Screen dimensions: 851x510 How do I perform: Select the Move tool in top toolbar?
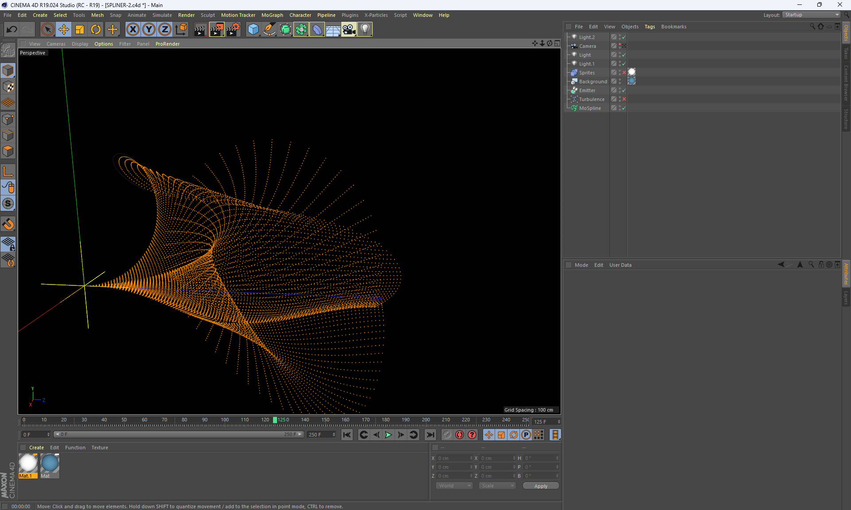pos(64,30)
